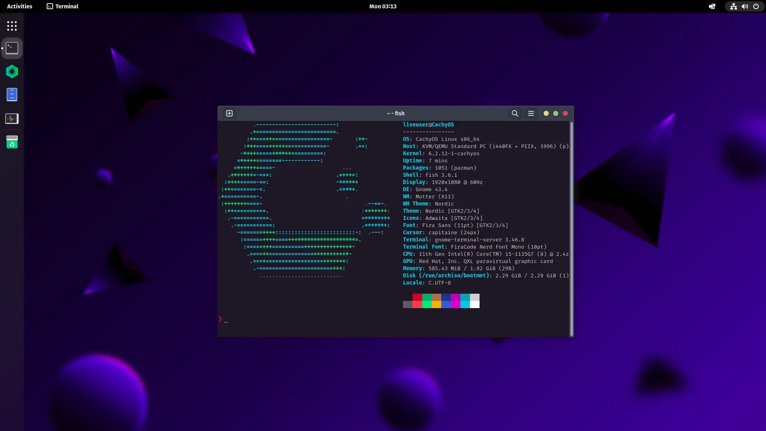766x431 pixels.
Task: Click the Terminal icon in the dock
Action: point(12,48)
